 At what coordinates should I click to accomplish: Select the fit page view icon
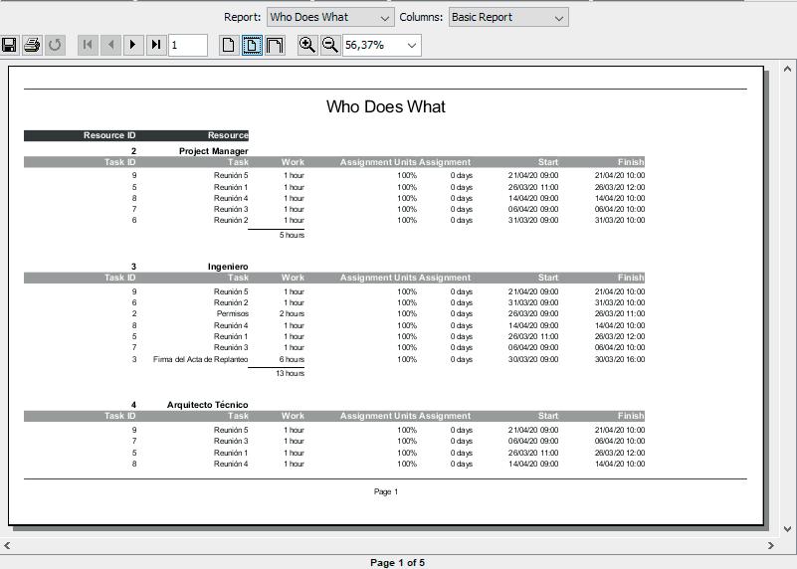[x=252, y=45]
